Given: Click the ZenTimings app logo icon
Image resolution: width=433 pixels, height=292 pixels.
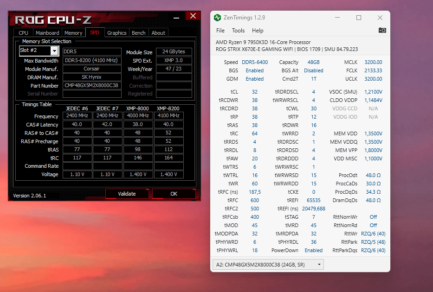Looking at the screenshot, I should [x=218, y=18].
